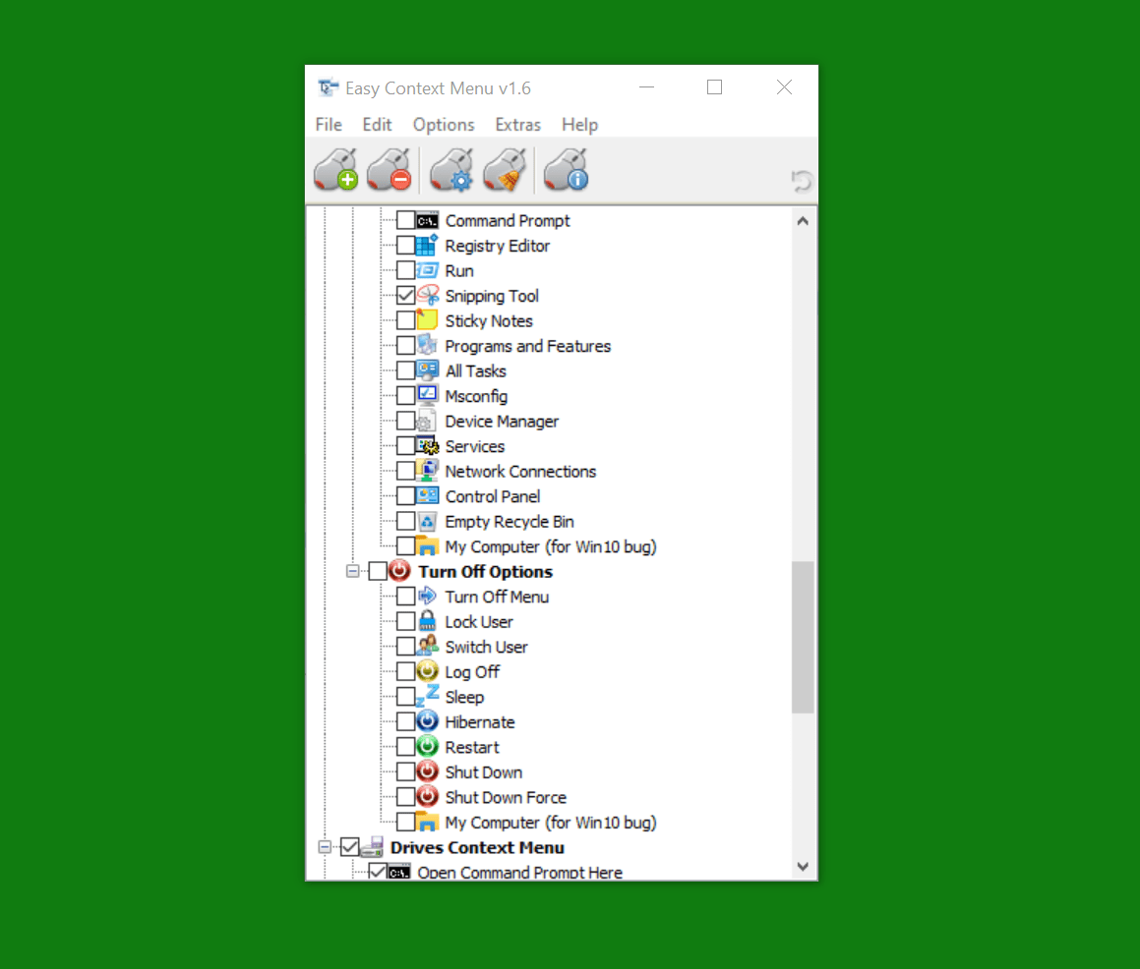The height and width of the screenshot is (969, 1140).
Task: Click the Sleep Zz icon
Action: tap(428, 696)
